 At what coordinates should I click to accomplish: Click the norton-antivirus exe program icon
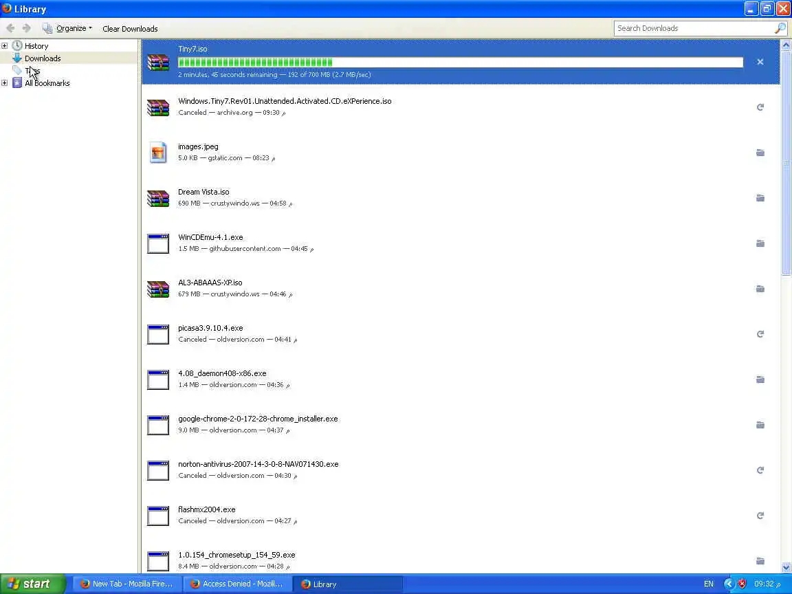[158, 470]
